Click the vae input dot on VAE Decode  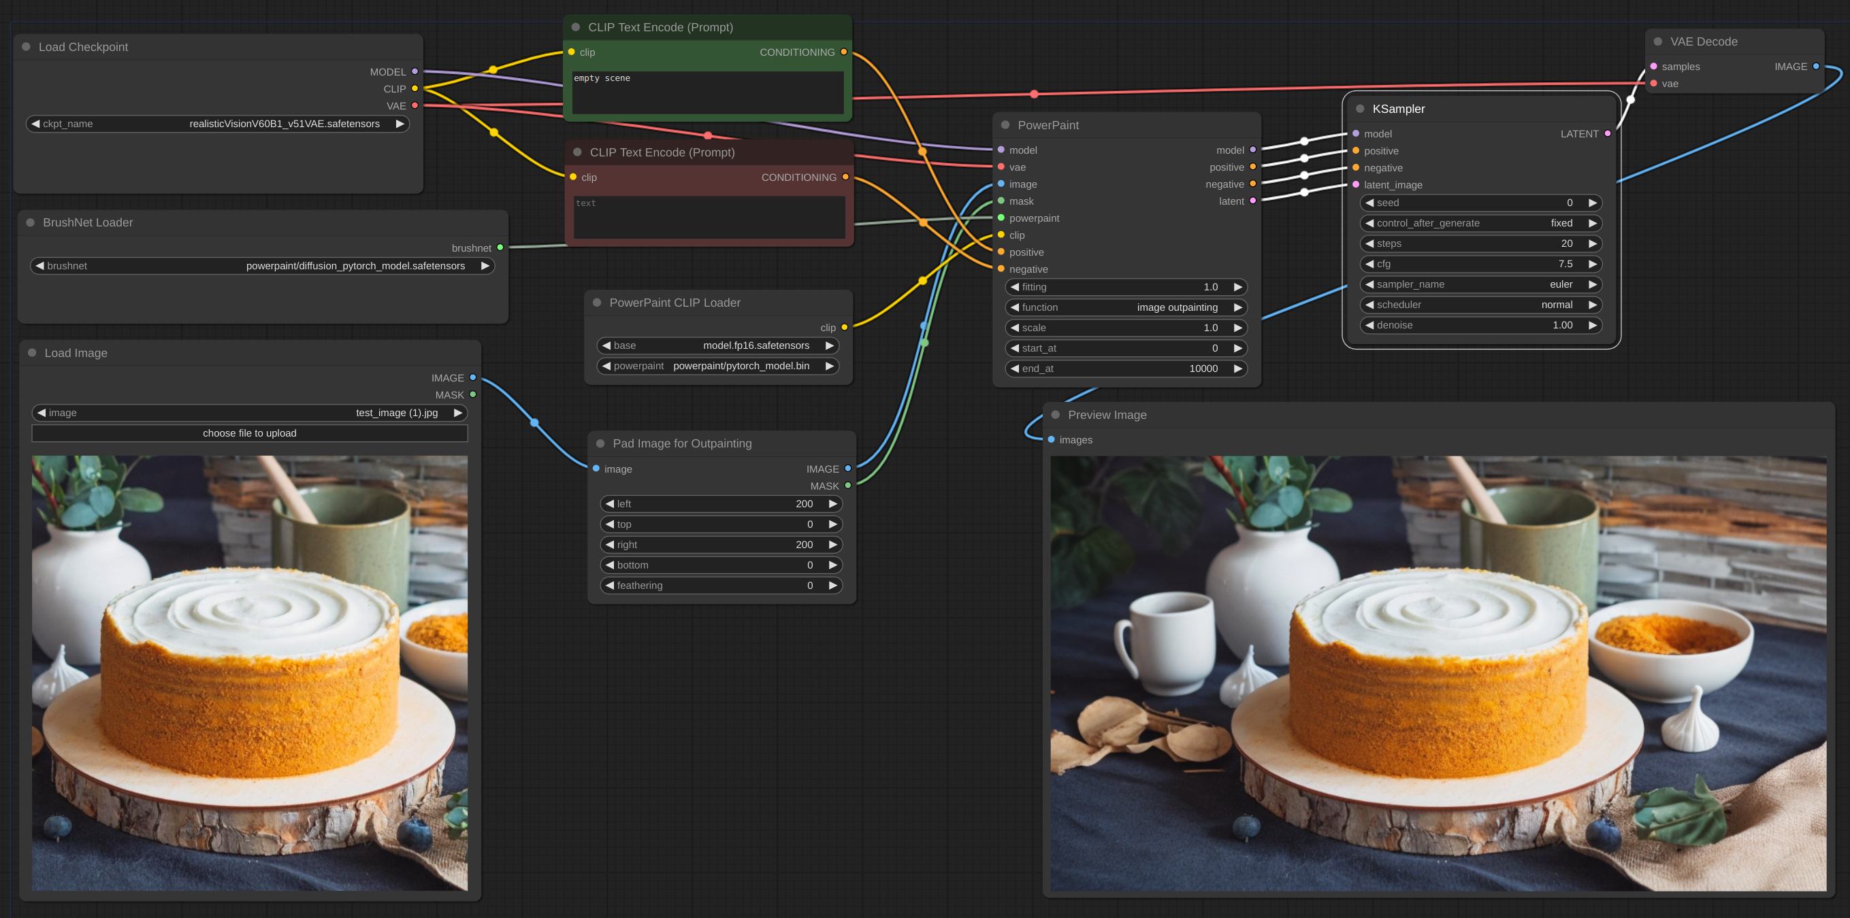point(1655,83)
